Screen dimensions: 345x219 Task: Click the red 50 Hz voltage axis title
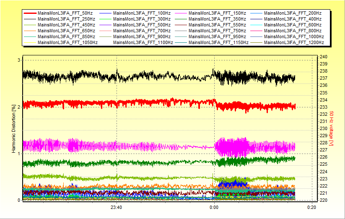(331, 129)
